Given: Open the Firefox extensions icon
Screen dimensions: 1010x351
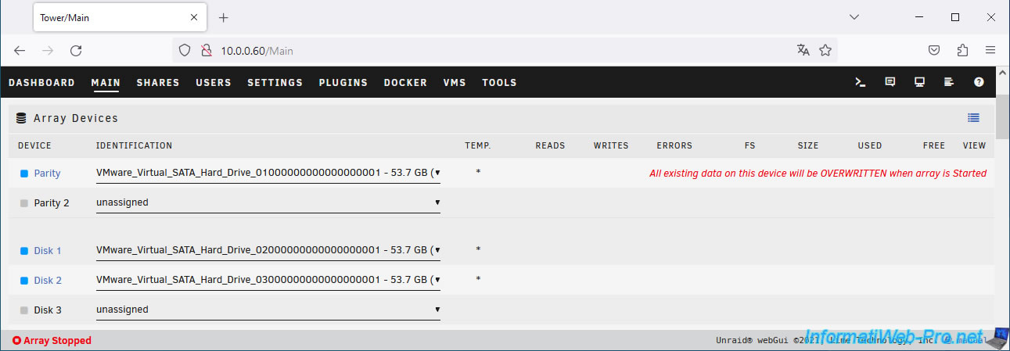Looking at the screenshot, I should (962, 50).
